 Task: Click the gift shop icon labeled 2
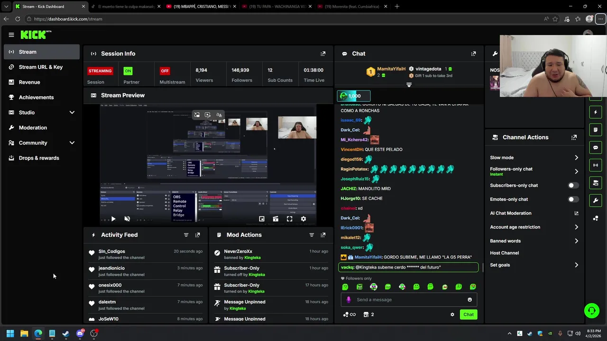click(368, 314)
